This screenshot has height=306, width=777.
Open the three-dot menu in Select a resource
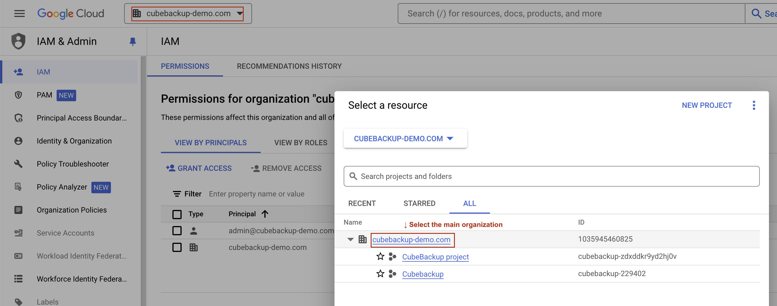click(754, 105)
